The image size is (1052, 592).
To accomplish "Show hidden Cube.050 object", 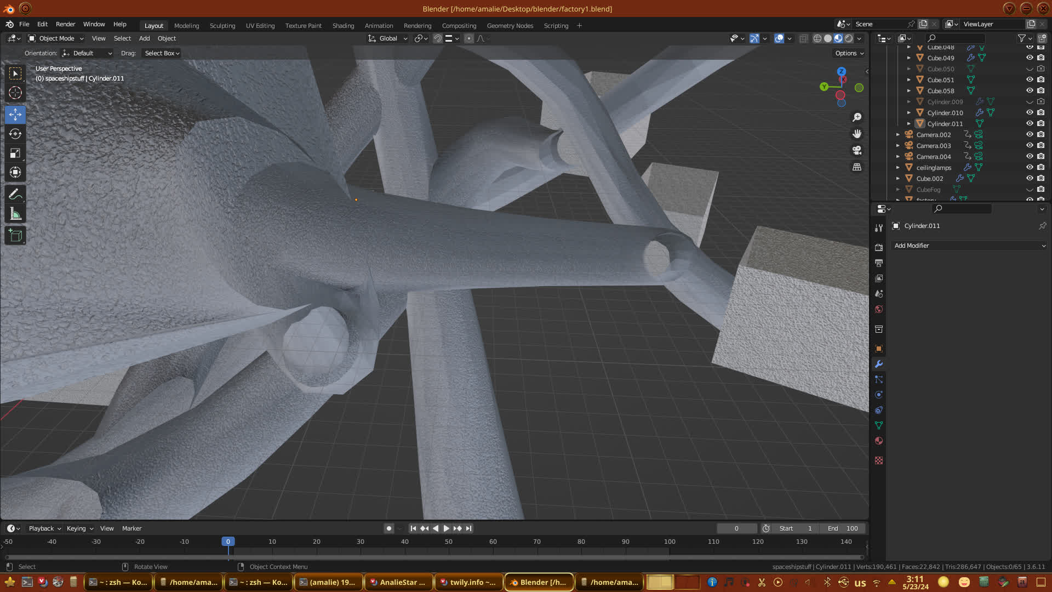I will click(1030, 69).
